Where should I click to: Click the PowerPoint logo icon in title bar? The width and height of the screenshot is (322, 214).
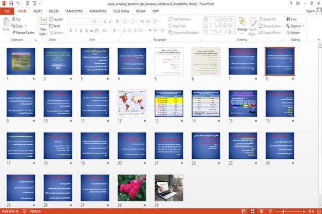[x=4, y=4]
